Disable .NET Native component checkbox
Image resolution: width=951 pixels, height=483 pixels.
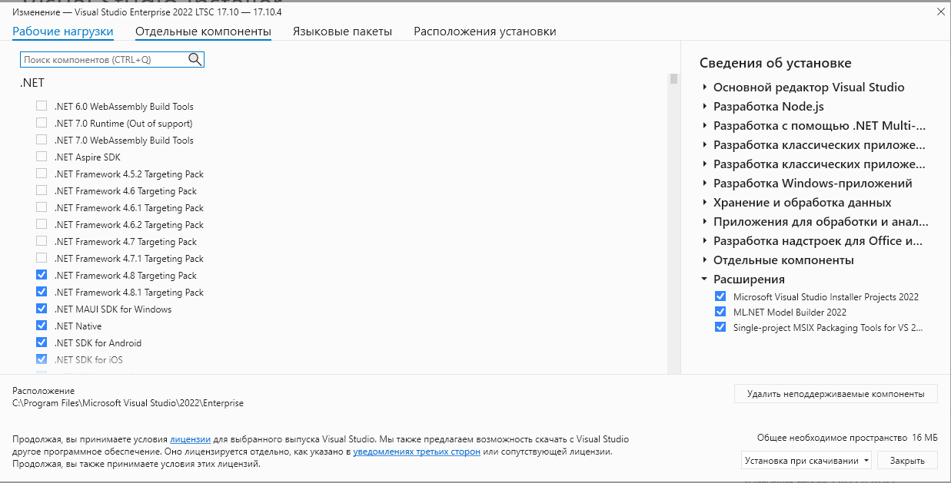coord(42,326)
